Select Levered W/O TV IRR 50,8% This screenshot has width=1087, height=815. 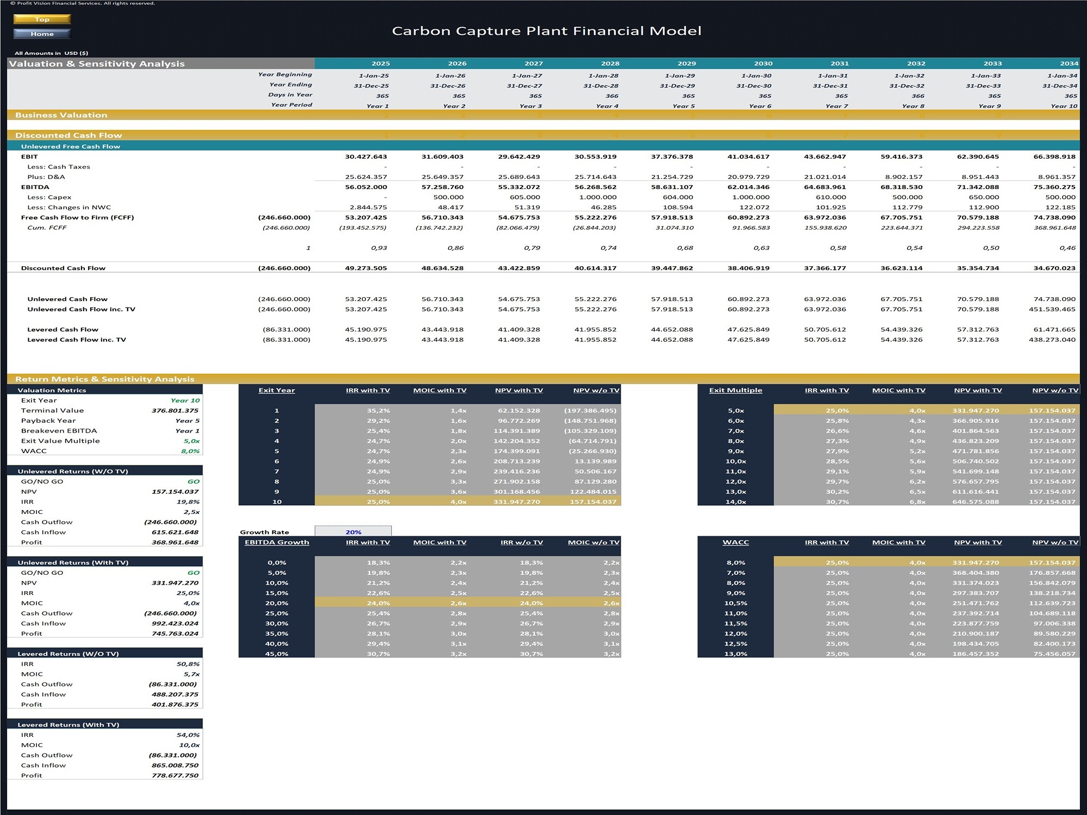[188, 664]
